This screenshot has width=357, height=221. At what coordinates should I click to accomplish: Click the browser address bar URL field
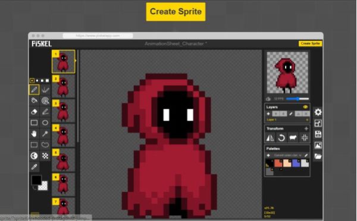pyautogui.click(x=98, y=36)
